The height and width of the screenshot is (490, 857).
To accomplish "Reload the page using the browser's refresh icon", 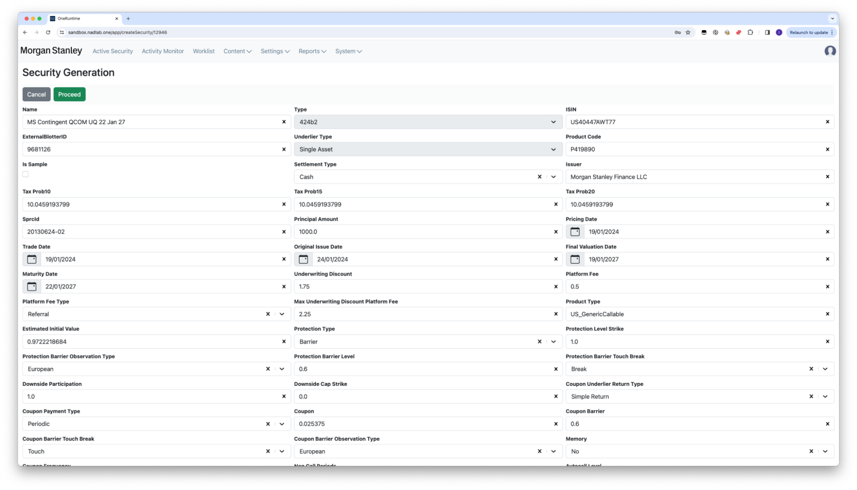I will (48, 33).
